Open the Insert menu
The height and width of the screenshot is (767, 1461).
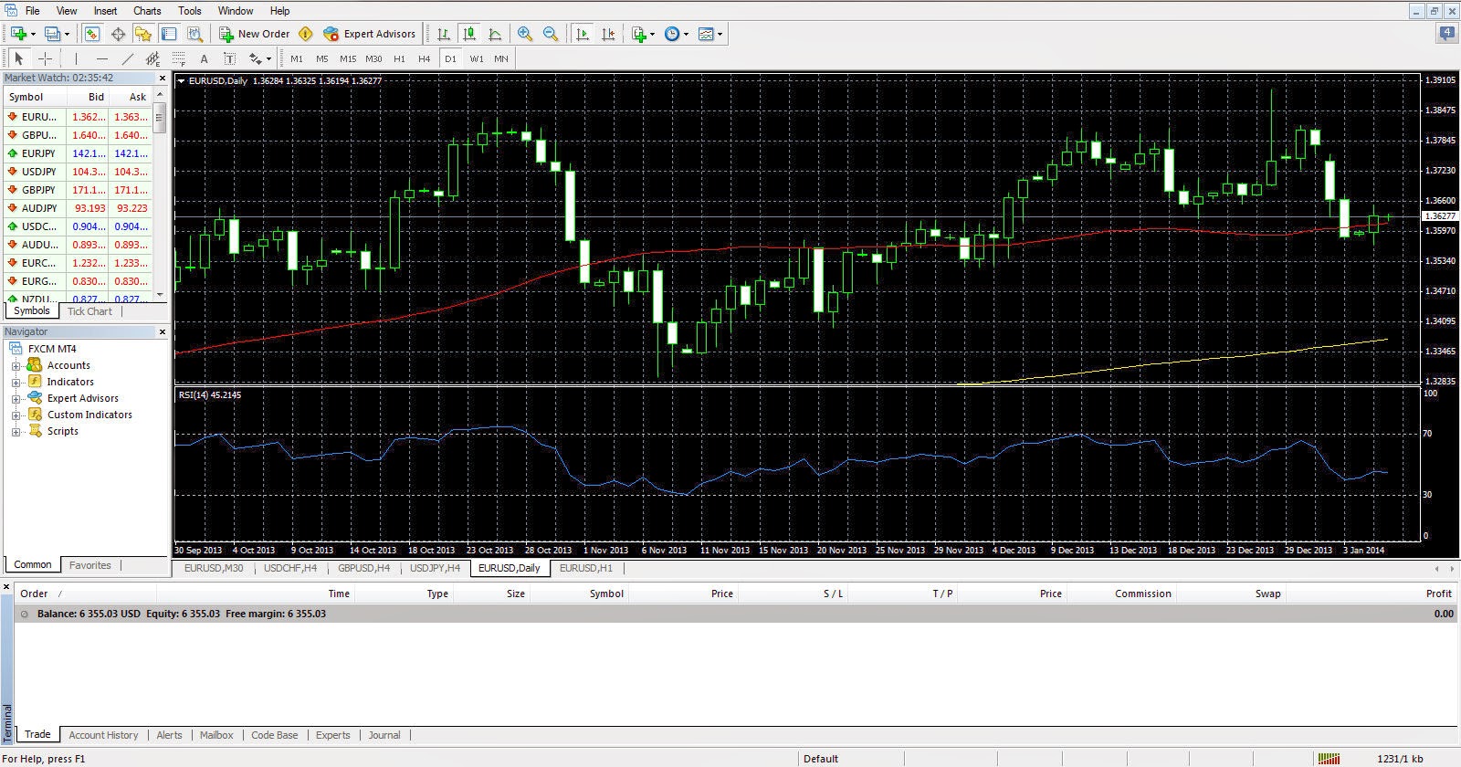105,11
